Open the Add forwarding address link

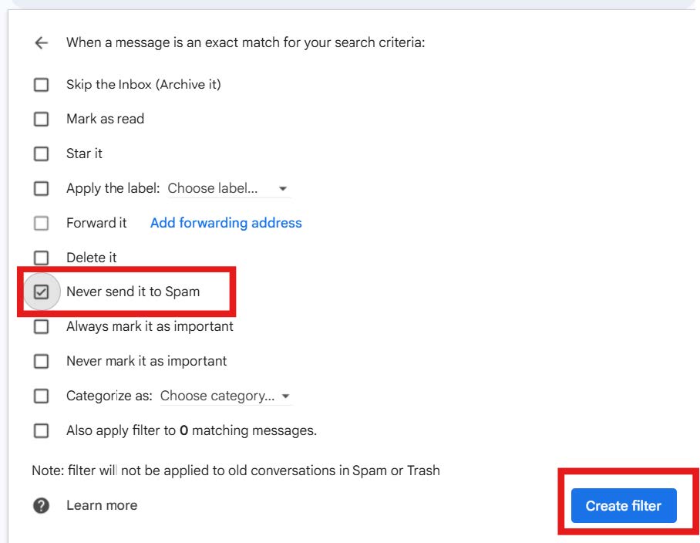[225, 223]
